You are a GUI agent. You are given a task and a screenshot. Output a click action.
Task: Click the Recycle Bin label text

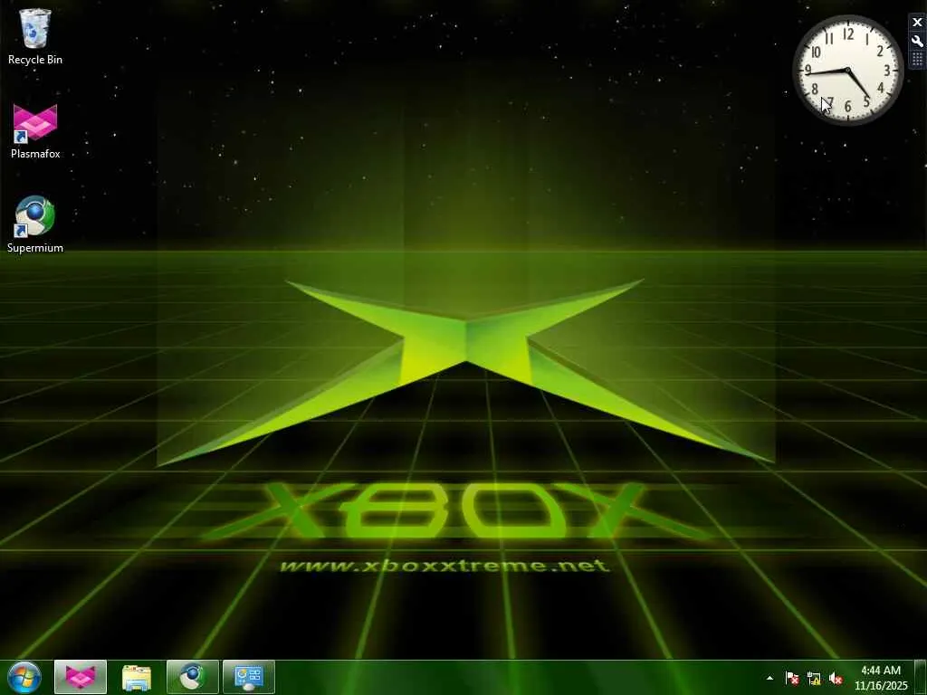coord(35,60)
